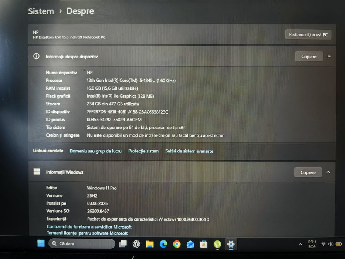Launch ChatGPT from the taskbar
This screenshot has width=345, height=259.
point(136,244)
